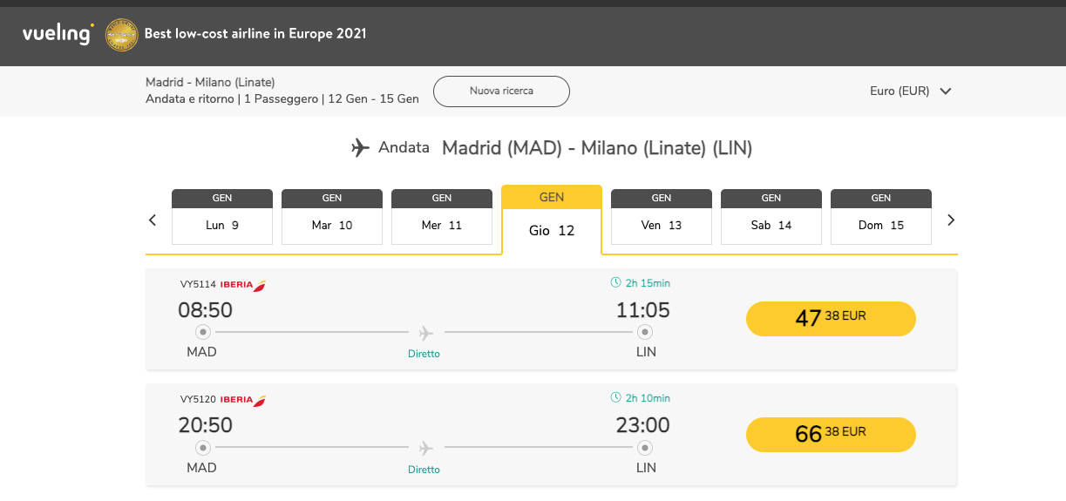Select the 47.38 EUR fare button
Screen dimensions: 1066x501
[831, 318]
